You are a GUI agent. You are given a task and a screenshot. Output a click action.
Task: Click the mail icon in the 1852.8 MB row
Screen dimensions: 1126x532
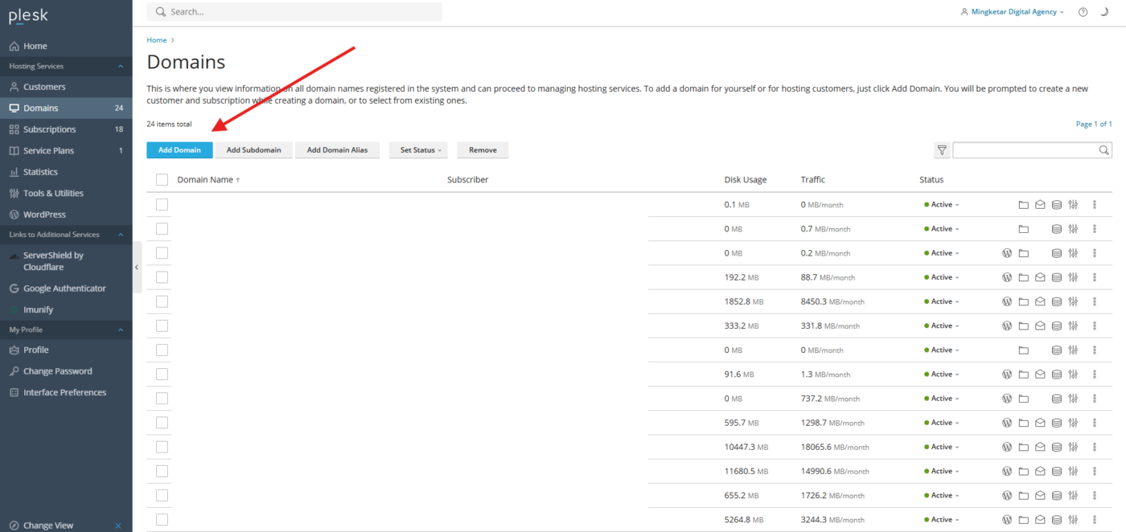point(1040,302)
